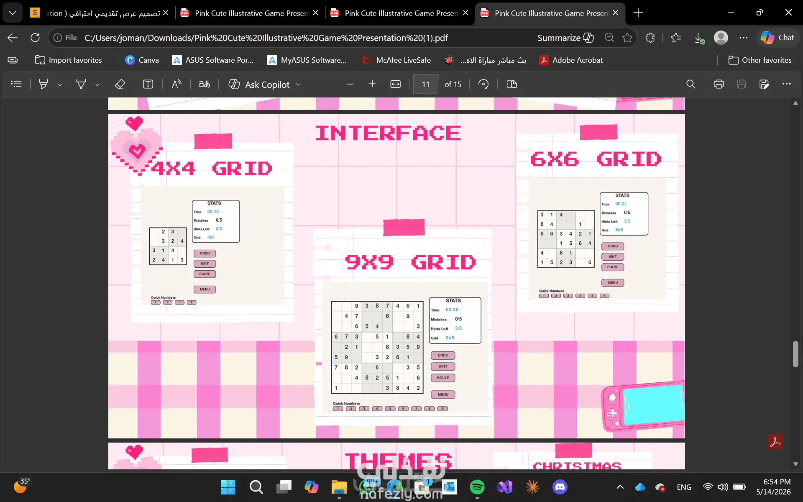Click the Adobe Acrobat floating button
This screenshot has height=502, width=803.
tap(775, 442)
